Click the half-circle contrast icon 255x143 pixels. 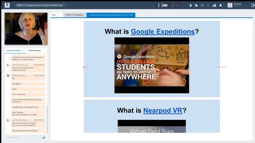(x=190, y=5)
